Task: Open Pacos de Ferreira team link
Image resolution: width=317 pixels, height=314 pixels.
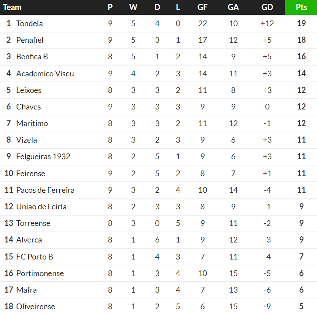Action: [x=45, y=190]
